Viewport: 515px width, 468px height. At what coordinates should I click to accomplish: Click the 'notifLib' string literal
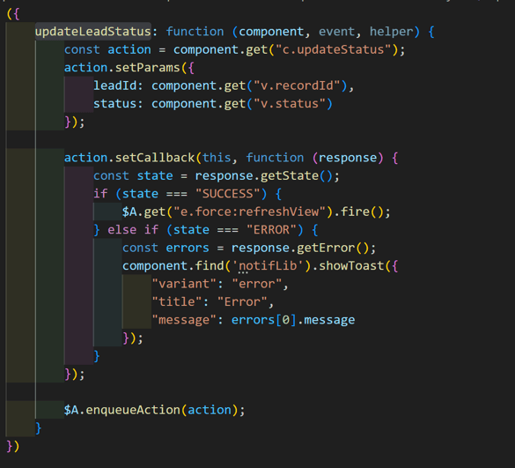(x=268, y=266)
